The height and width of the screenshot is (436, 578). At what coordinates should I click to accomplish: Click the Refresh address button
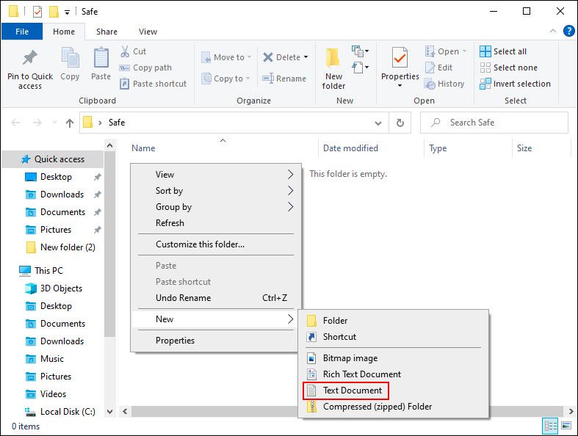[400, 123]
